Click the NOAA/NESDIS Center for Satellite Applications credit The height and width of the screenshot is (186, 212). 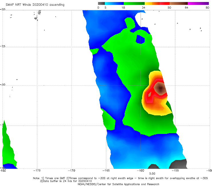click(118, 184)
